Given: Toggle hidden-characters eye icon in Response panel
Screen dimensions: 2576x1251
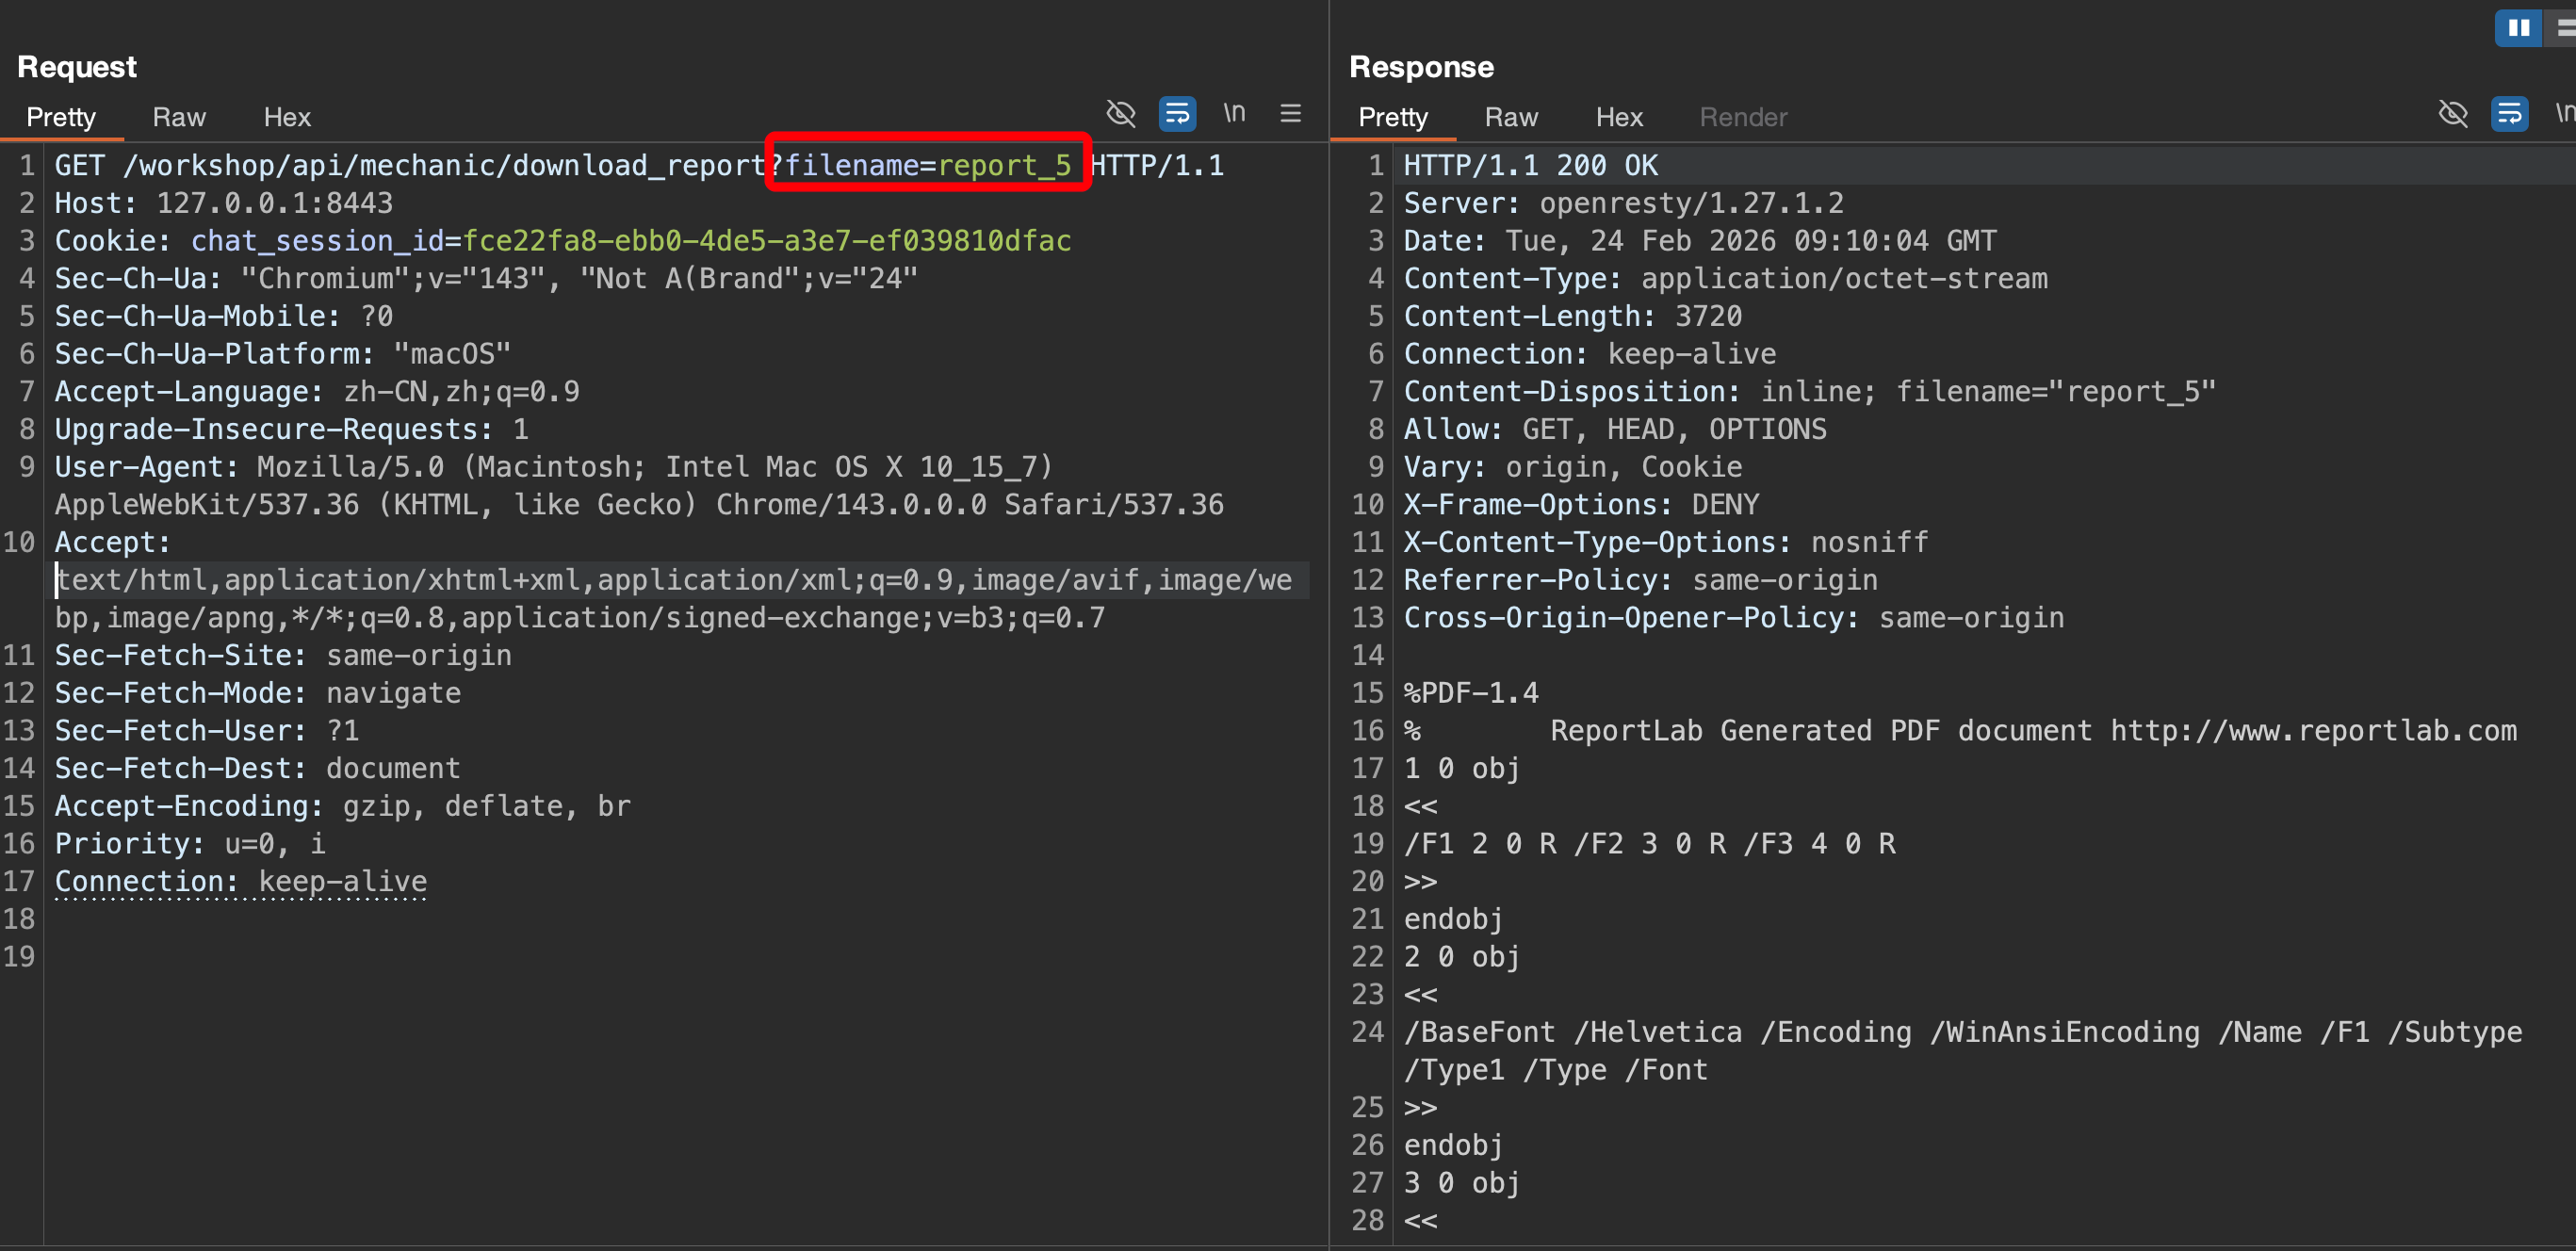Looking at the screenshot, I should [2453, 114].
